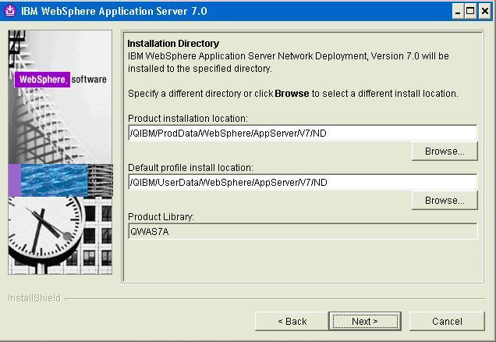
Task: Click the Default profile install location field
Action: pos(303,182)
